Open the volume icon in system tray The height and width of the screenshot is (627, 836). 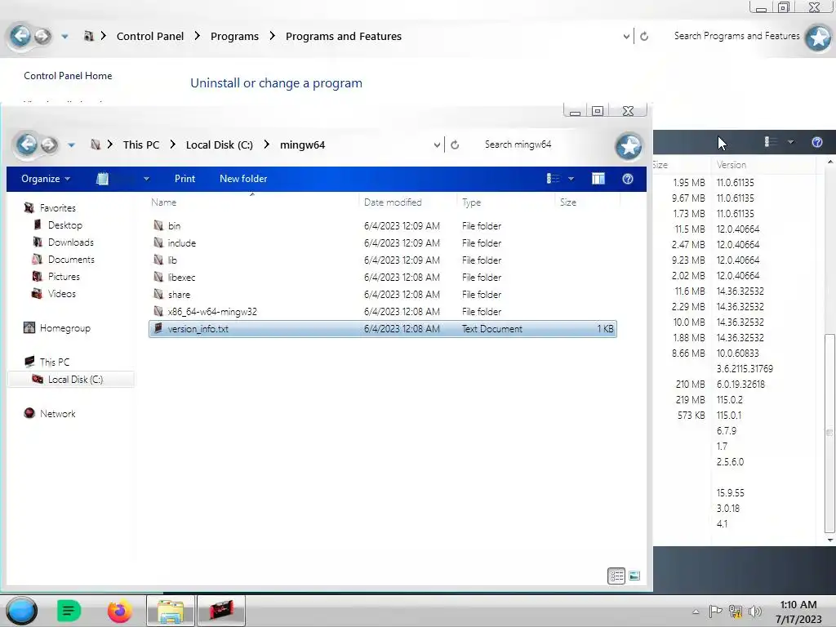[755, 611]
